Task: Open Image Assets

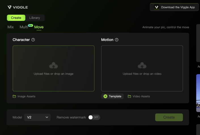Action: click(24, 96)
